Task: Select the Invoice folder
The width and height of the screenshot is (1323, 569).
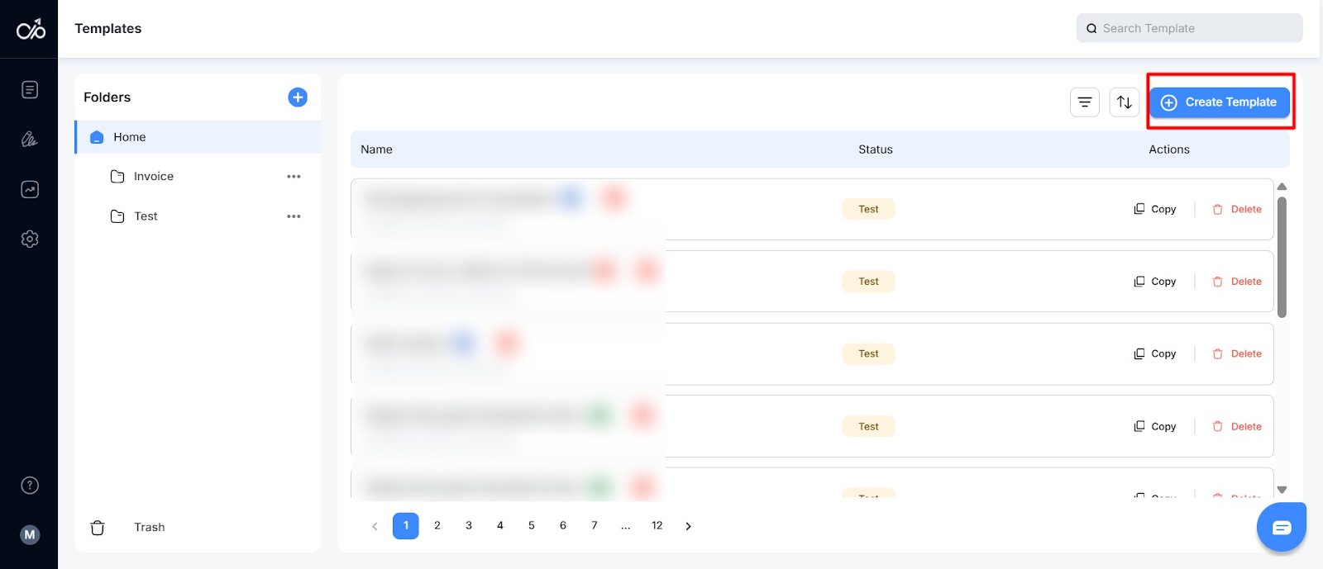Action: point(154,176)
